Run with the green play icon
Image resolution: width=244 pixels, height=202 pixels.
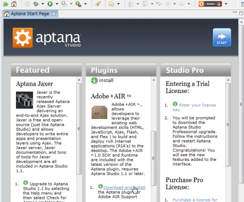(x=50, y=4)
